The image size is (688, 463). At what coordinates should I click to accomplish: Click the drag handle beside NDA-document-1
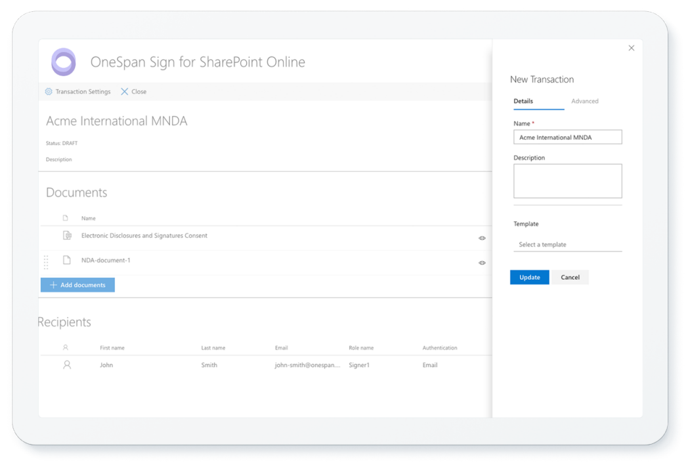[x=46, y=262]
